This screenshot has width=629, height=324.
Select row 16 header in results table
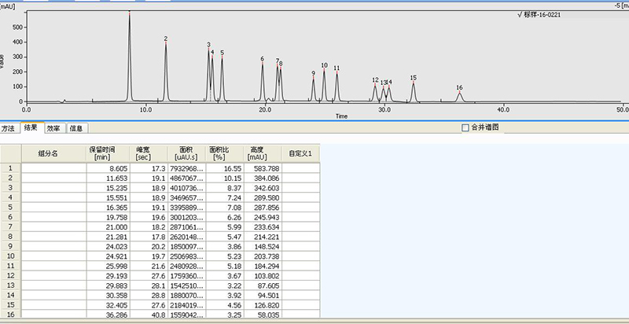pos(10,314)
